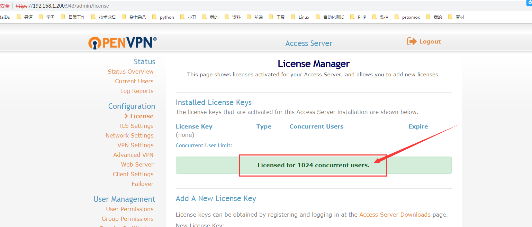The image size is (532, 227).
Task: Click the Add A New License Key heading
Action: click(x=216, y=198)
